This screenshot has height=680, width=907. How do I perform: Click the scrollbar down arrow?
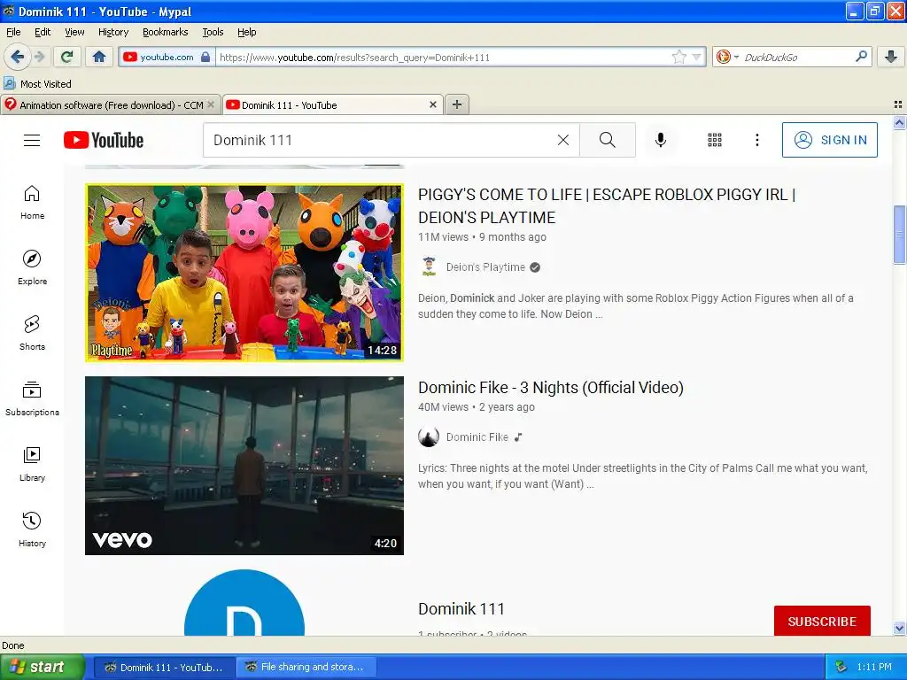click(900, 629)
